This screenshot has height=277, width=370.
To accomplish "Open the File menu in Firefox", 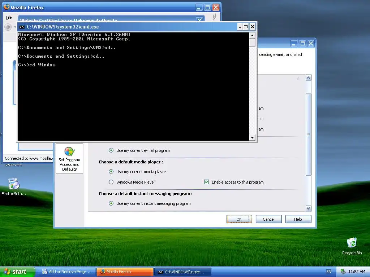I will pos(9,17).
